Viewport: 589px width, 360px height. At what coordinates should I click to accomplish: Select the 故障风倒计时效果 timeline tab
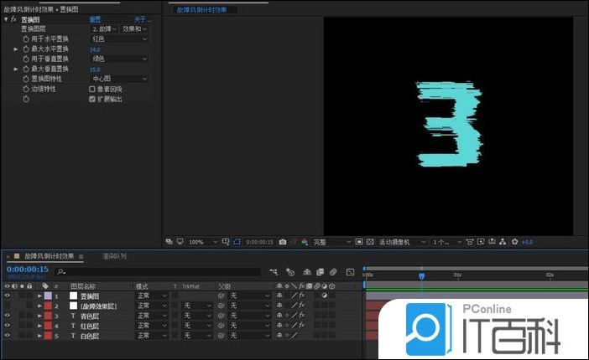pos(49,256)
